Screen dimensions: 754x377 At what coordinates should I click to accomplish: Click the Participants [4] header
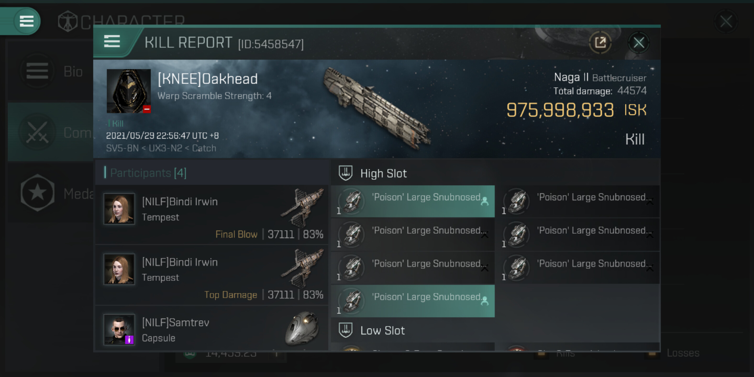click(x=148, y=173)
